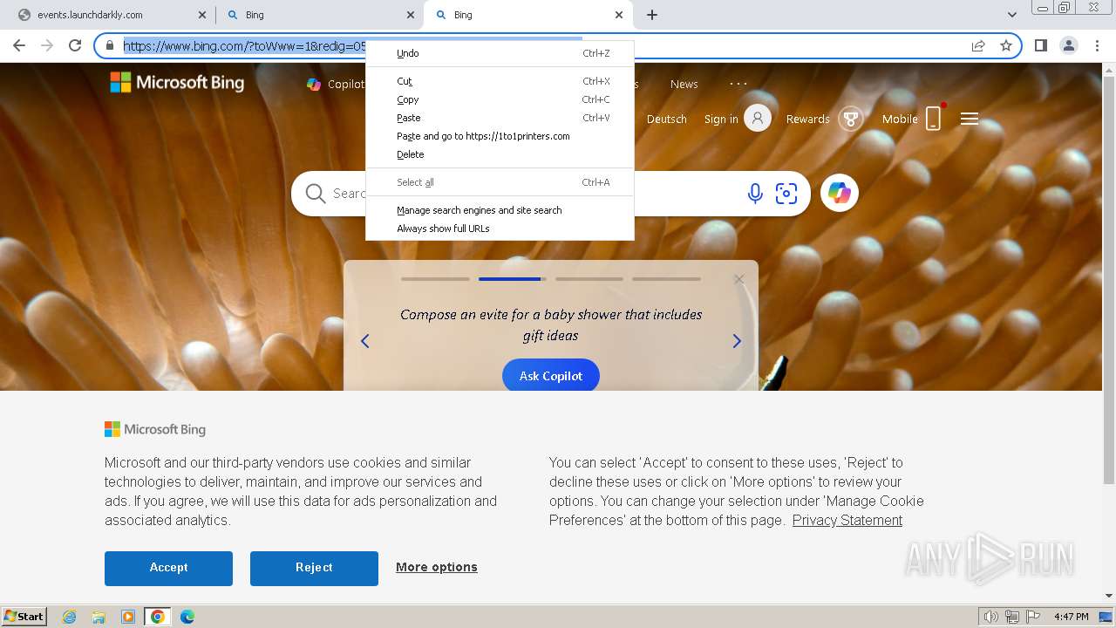
Task: Click the browser Back arrow
Action: tap(19, 45)
